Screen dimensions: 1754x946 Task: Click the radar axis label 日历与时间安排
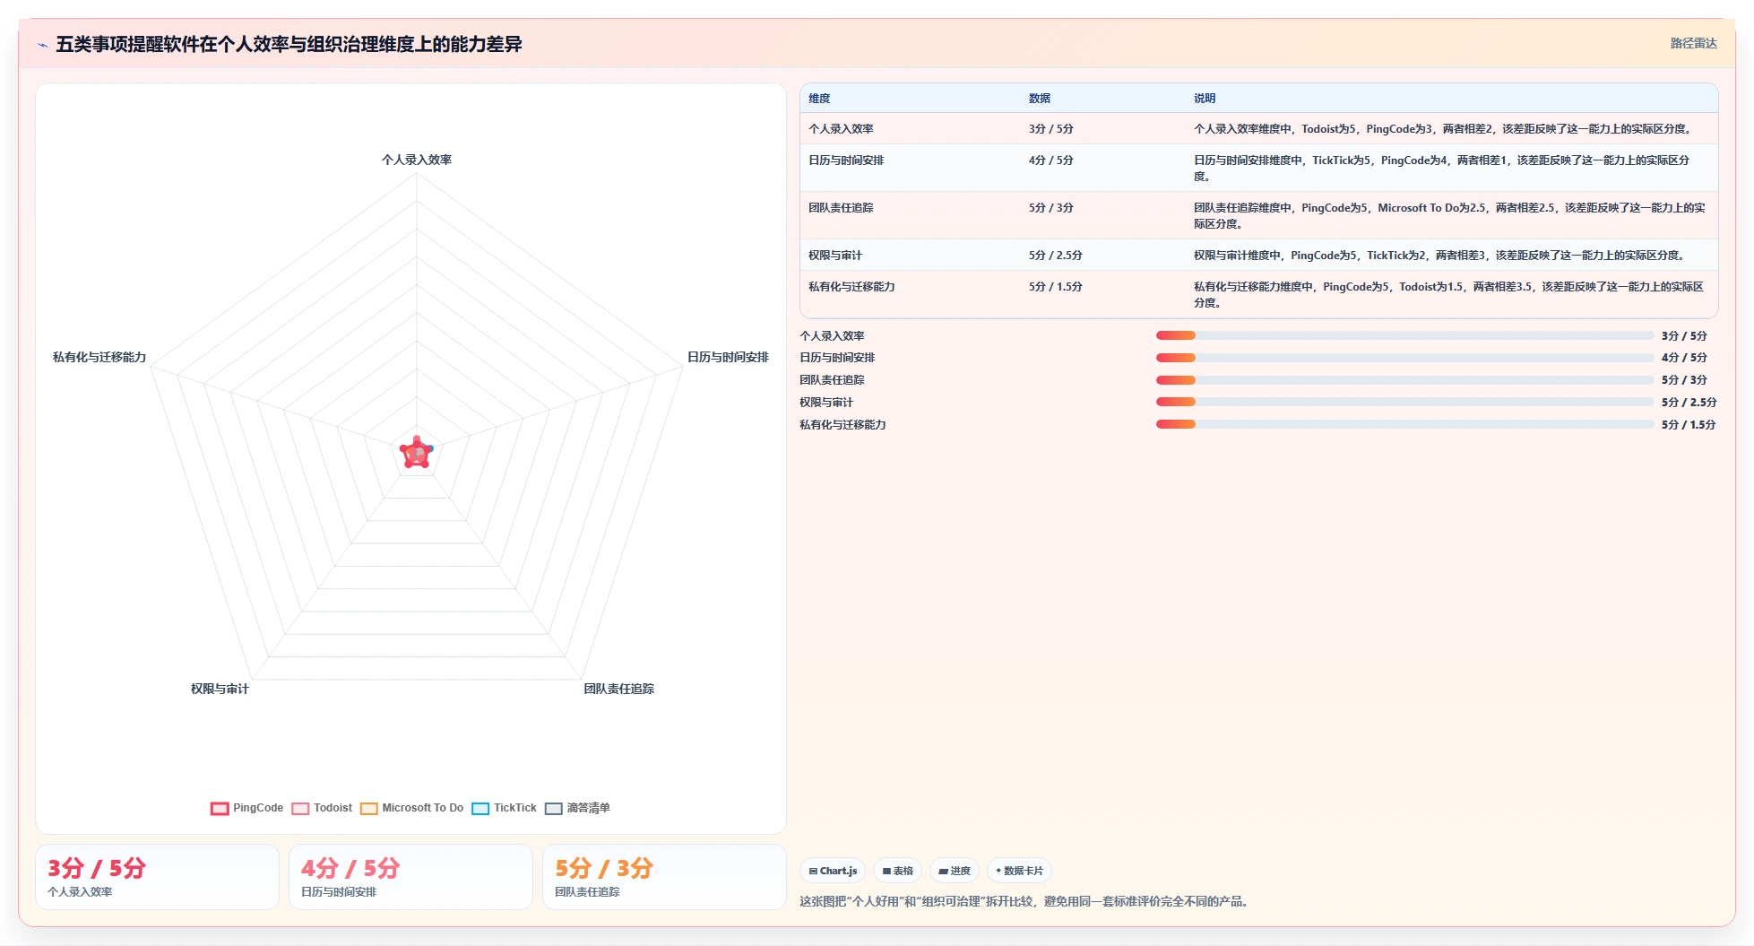coord(728,357)
